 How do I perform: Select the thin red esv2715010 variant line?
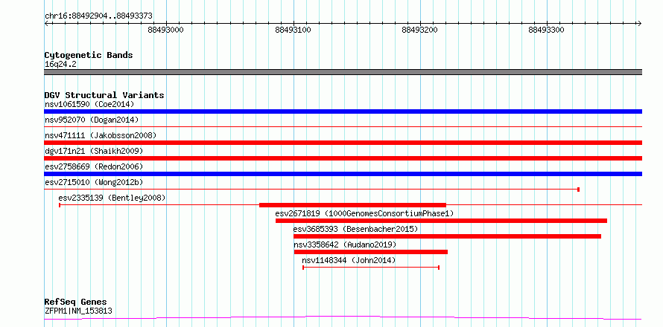pyautogui.click(x=311, y=190)
